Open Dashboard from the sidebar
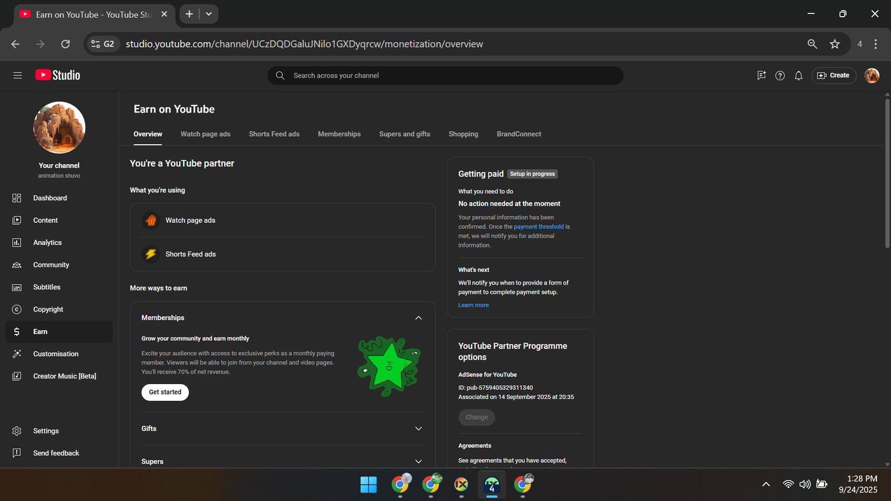This screenshot has width=891, height=501. click(50, 198)
